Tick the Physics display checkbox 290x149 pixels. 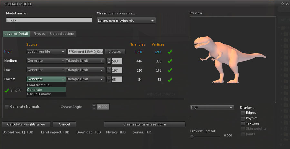(x=243, y=118)
